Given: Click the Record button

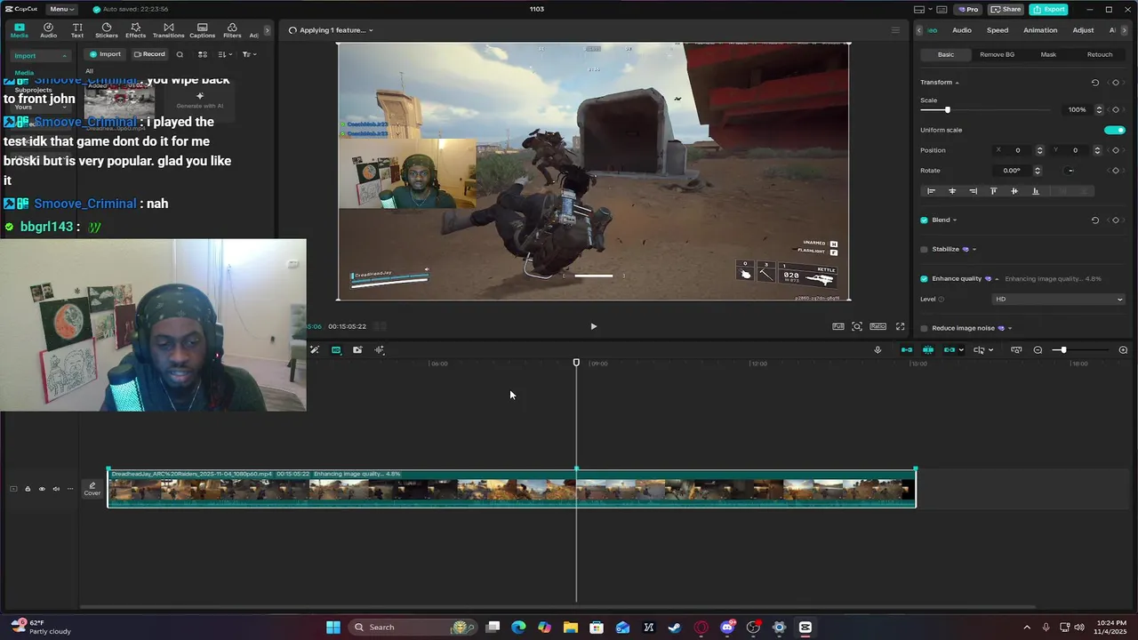Looking at the screenshot, I should point(149,54).
